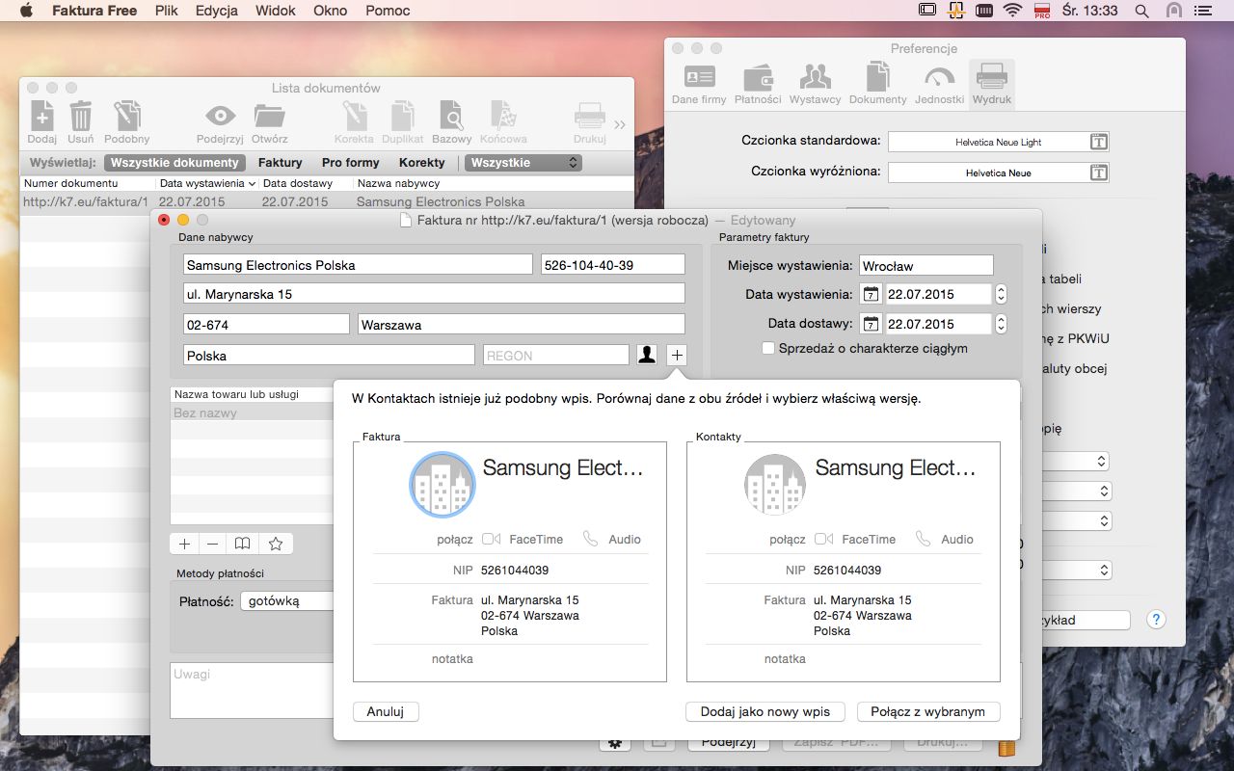Viewport: 1234px width, 771px height.
Task: Click the Drukuj printer icon in Lista dokumentów
Action: coord(590,117)
